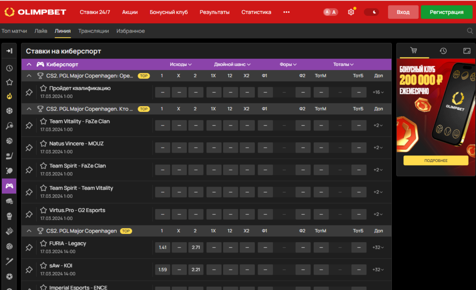Collapse the Киберспорт section
The height and width of the screenshot is (290, 476).
29,64
